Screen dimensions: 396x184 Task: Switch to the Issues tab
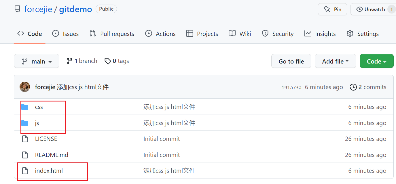pos(65,34)
